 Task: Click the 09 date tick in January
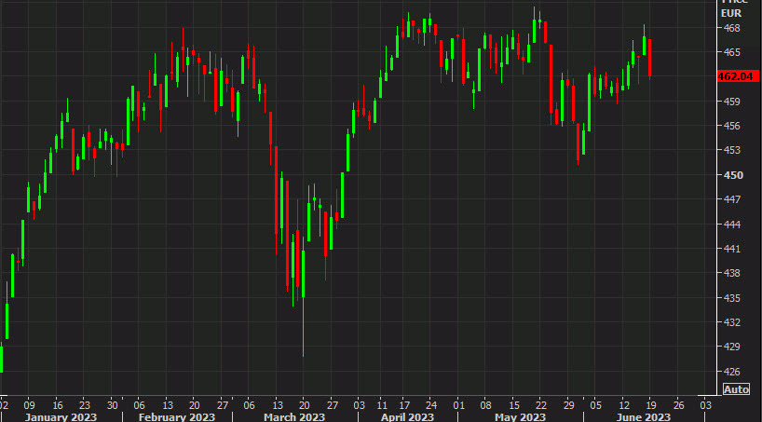29,405
